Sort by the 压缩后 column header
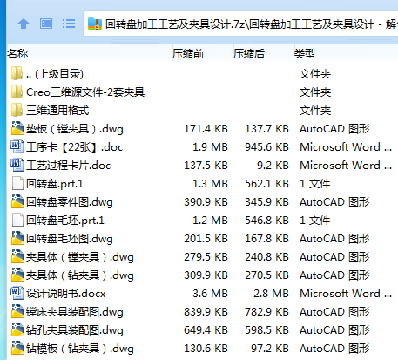 point(264,54)
